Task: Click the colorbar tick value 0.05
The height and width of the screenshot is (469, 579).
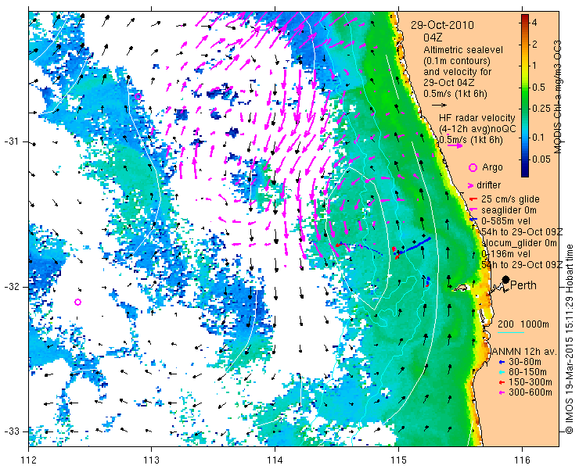Action: pos(540,159)
